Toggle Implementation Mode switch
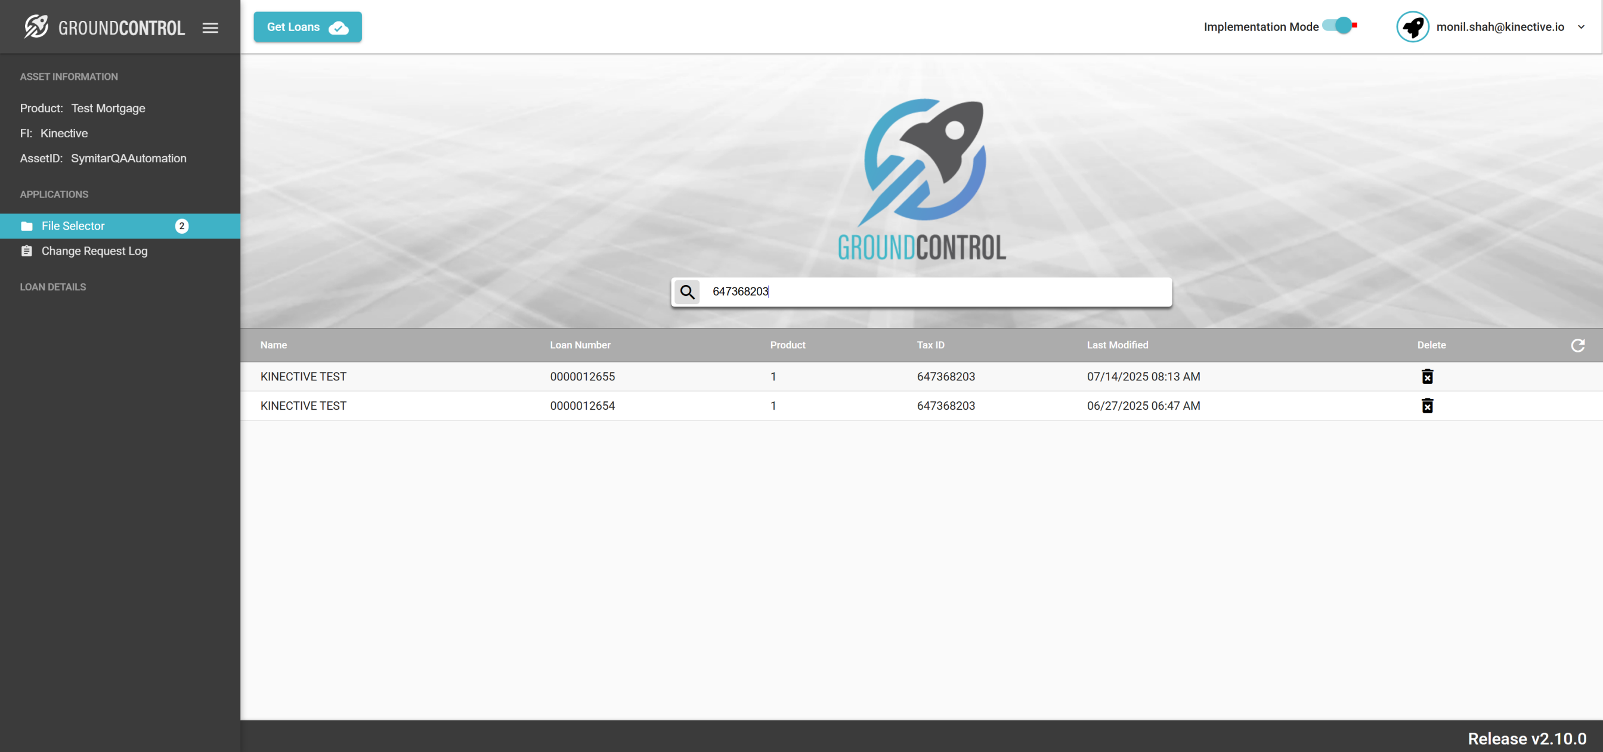This screenshot has width=1603, height=752. (x=1339, y=26)
